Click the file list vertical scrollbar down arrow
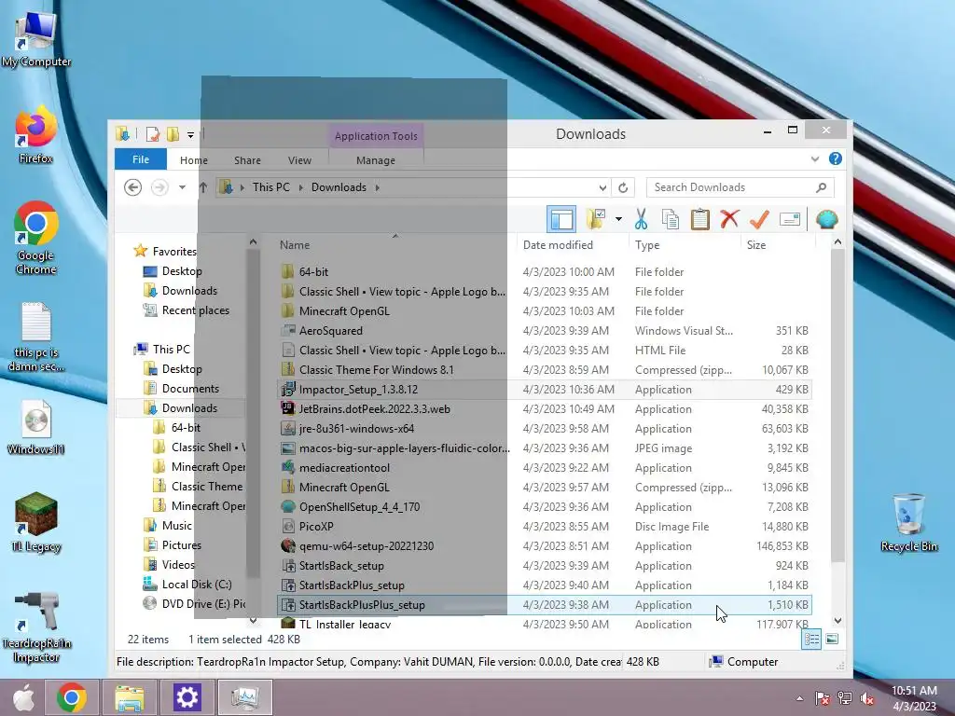 coord(837,620)
